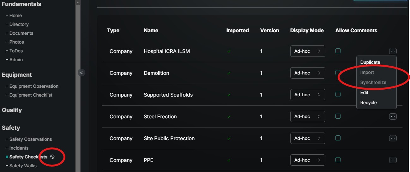This screenshot has width=410, height=172.
Task: Enable Allow Comments for Steel Erection
Action: 338,116
